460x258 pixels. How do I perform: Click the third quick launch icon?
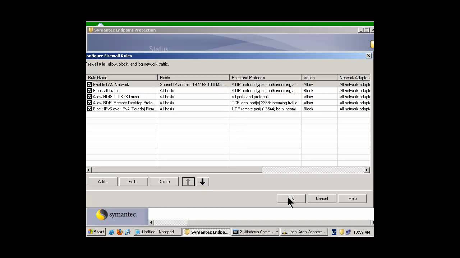click(x=128, y=232)
